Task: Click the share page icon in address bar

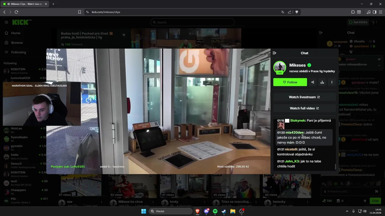Action: click(289, 12)
